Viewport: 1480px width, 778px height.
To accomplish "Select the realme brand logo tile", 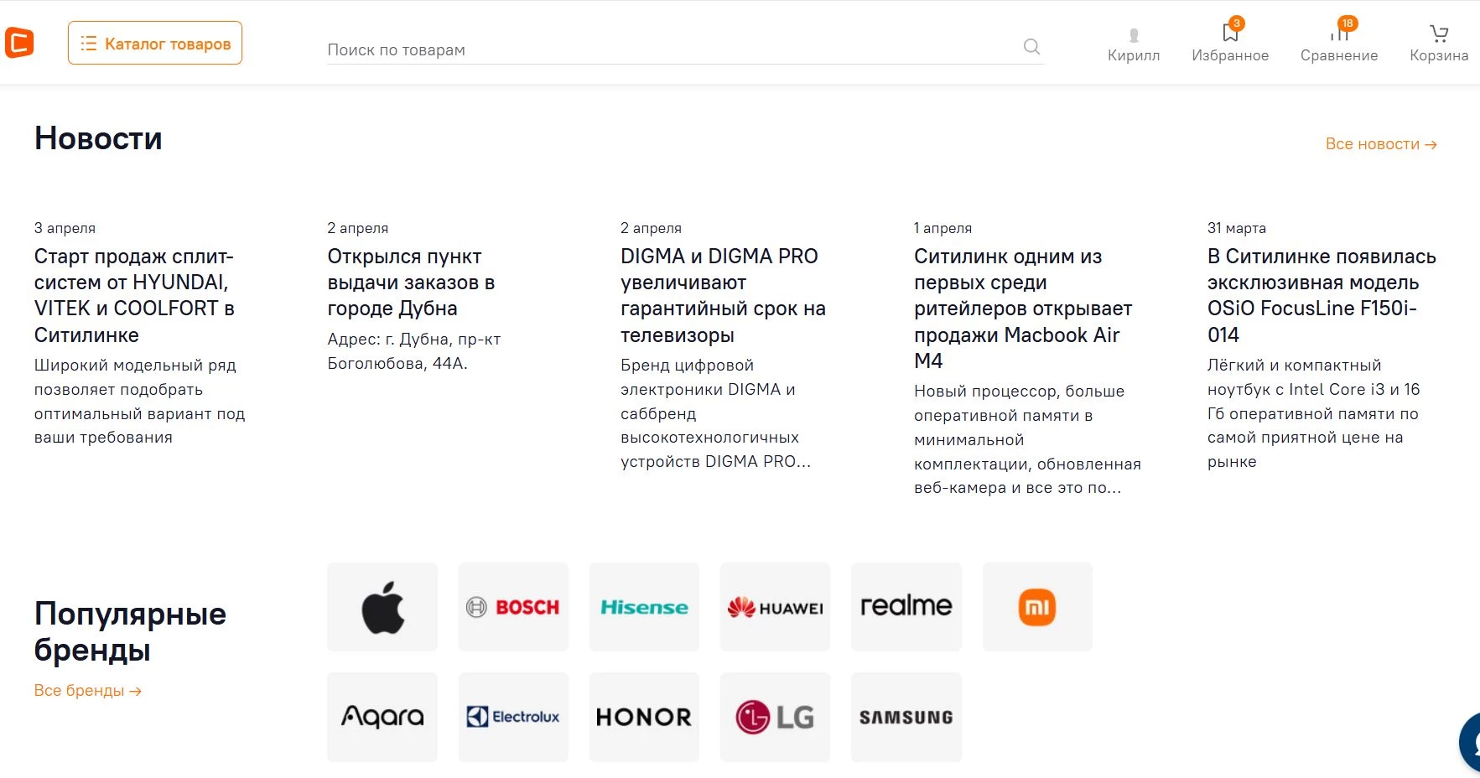I will pos(906,607).
